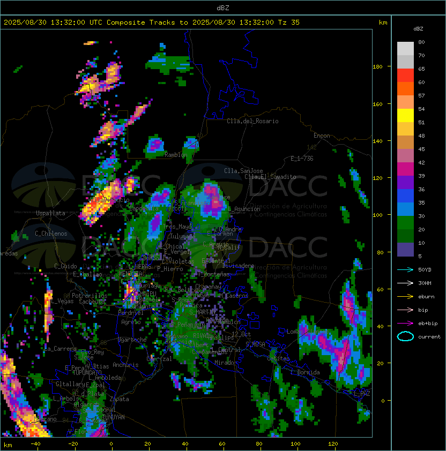Click the 'Zapata' map label
Screen dimensions: 446x451
point(119,399)
